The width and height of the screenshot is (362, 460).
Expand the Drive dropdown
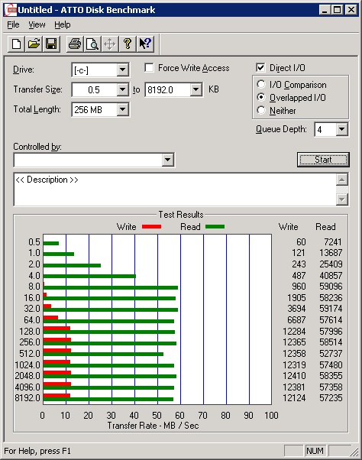click(122, 70)
